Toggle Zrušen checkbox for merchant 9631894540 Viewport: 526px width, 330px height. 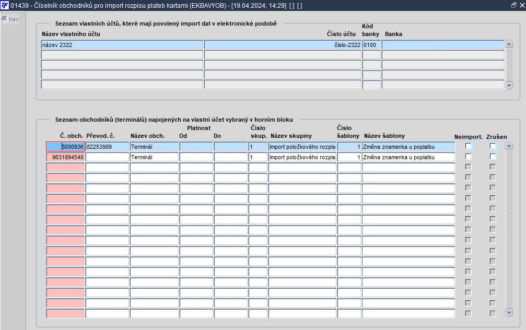click(x=493, y=157)
